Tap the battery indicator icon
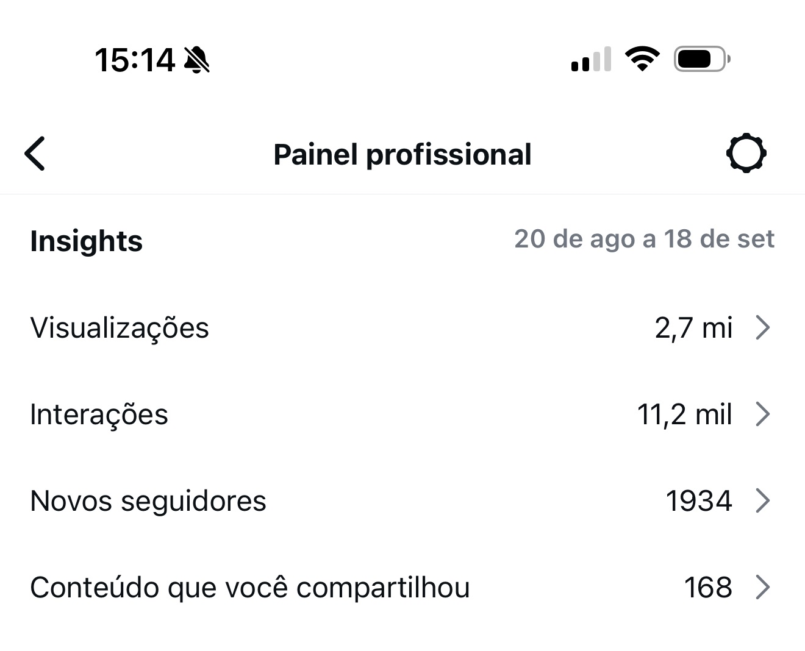Viewport: 805px width, 651px height. tap(701, 59)
